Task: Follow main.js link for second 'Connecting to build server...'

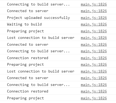Action: click(x=94, y=51)
